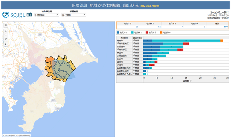Screen dimensions: 231x139
Task: Pin the map with the pushpin icon
Action: point(6,39)
